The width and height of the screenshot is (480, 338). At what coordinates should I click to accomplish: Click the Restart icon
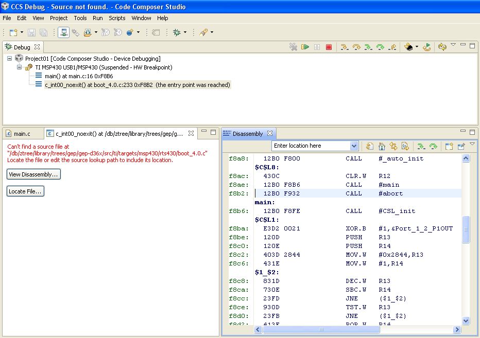(x=427, y=47)
